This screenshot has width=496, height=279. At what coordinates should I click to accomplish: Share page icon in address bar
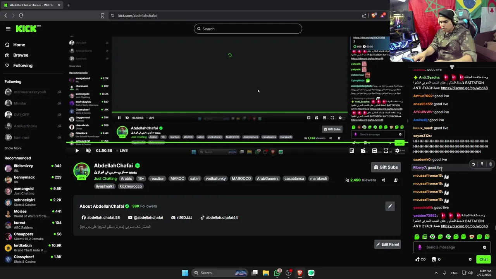point(364,15)
